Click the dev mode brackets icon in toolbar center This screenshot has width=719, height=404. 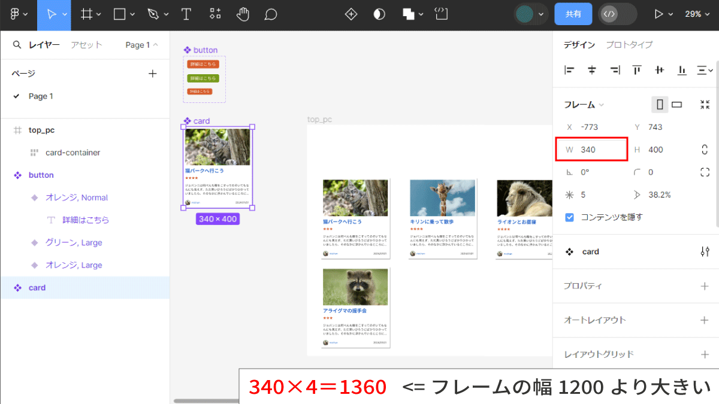[442, 14]
